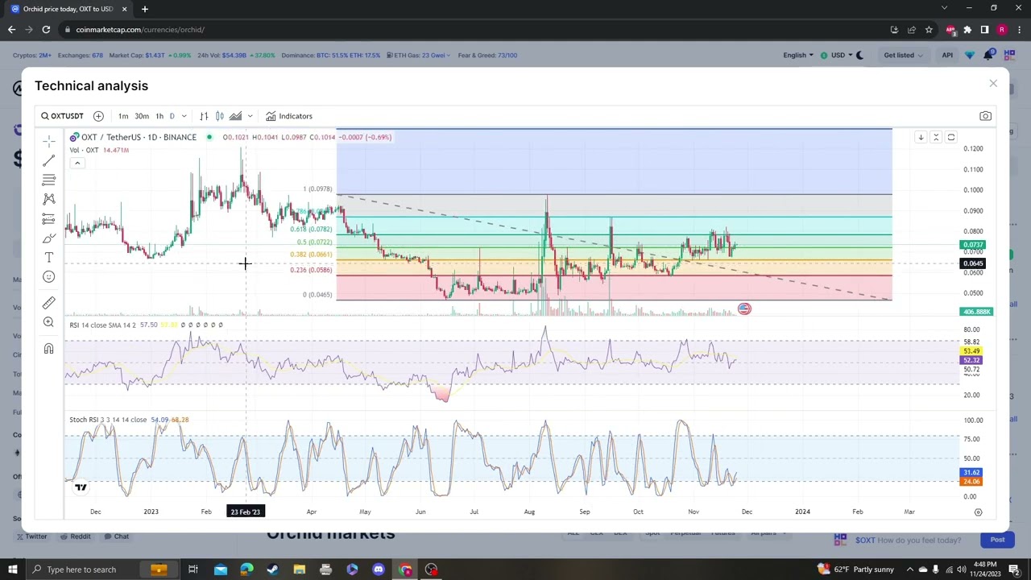Open notifications bell
The image size is (1031, 580).
click(990, 55)
